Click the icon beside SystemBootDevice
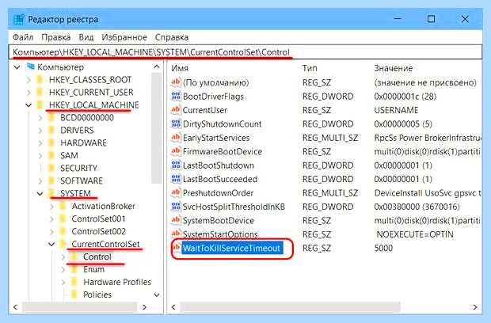491x323 pixels. [176, 220]
